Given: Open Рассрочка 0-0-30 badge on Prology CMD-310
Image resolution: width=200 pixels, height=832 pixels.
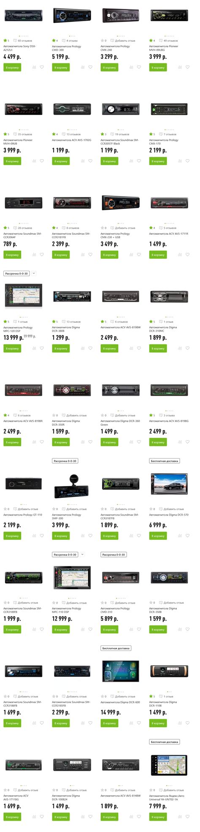Looking at the screenshot, I should coord(114,555).
